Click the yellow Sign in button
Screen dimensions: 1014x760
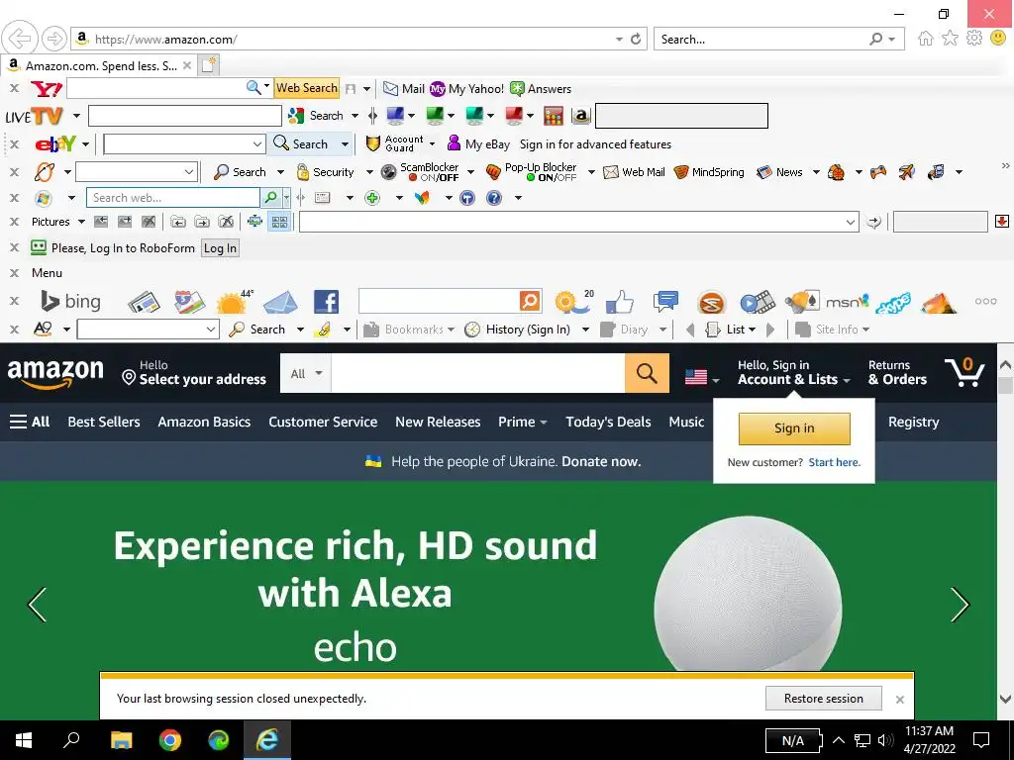794,428
